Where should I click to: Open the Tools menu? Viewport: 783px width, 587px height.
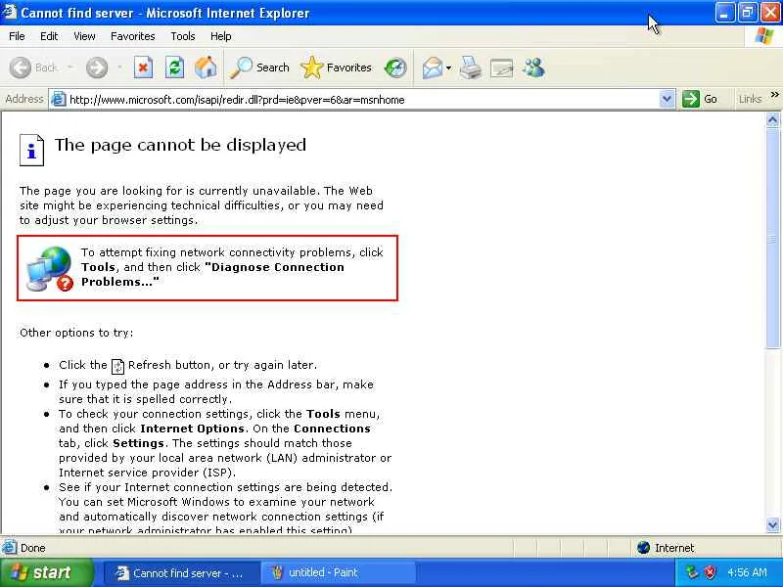coord(183,36)
